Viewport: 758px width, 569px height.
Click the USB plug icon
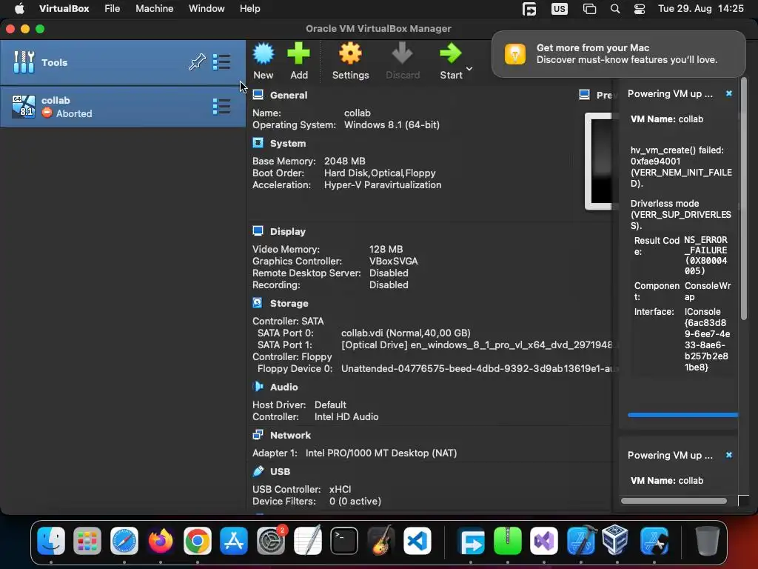tap(258, 470)
